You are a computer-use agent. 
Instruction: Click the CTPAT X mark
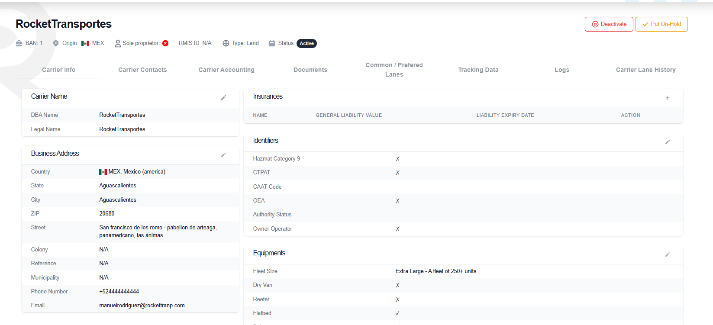(x=397, y=173)
